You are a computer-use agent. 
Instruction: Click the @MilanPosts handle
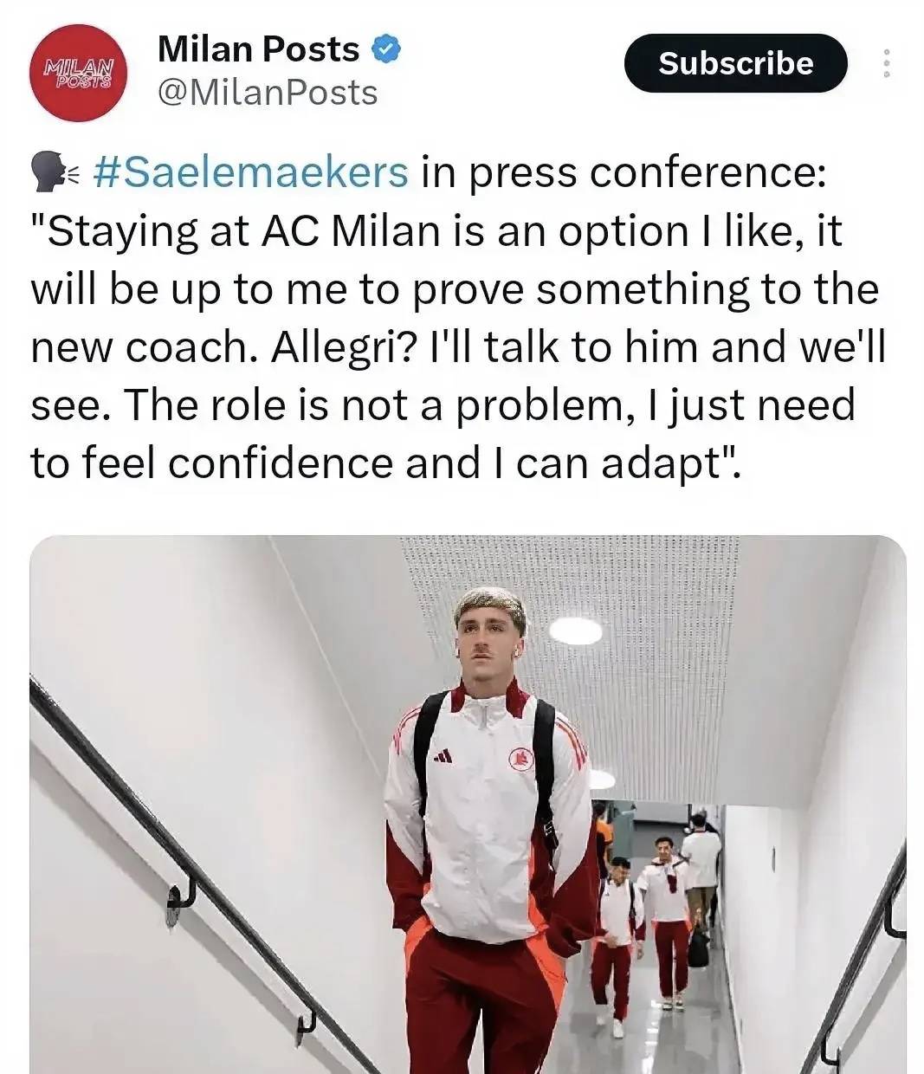coord(268,92)
